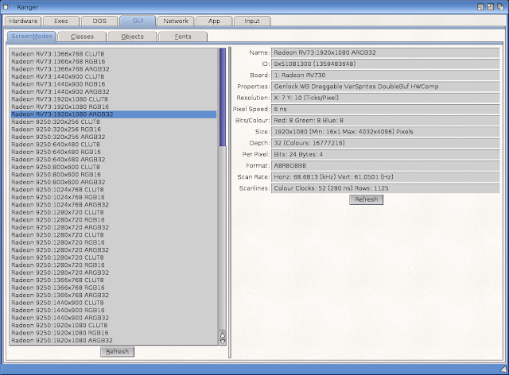Choose Radeon 9250:1366x768 RGB16 mode
509x375 pixels.
point(114,288)
